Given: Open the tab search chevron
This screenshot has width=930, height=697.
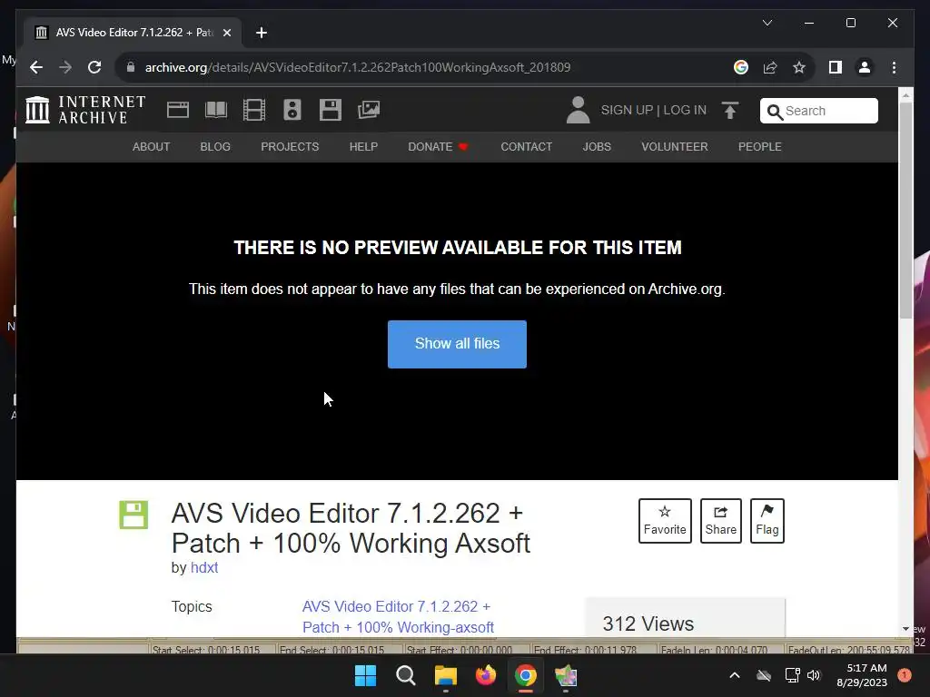Looking at the screenshot, I should tap(767, 23).
